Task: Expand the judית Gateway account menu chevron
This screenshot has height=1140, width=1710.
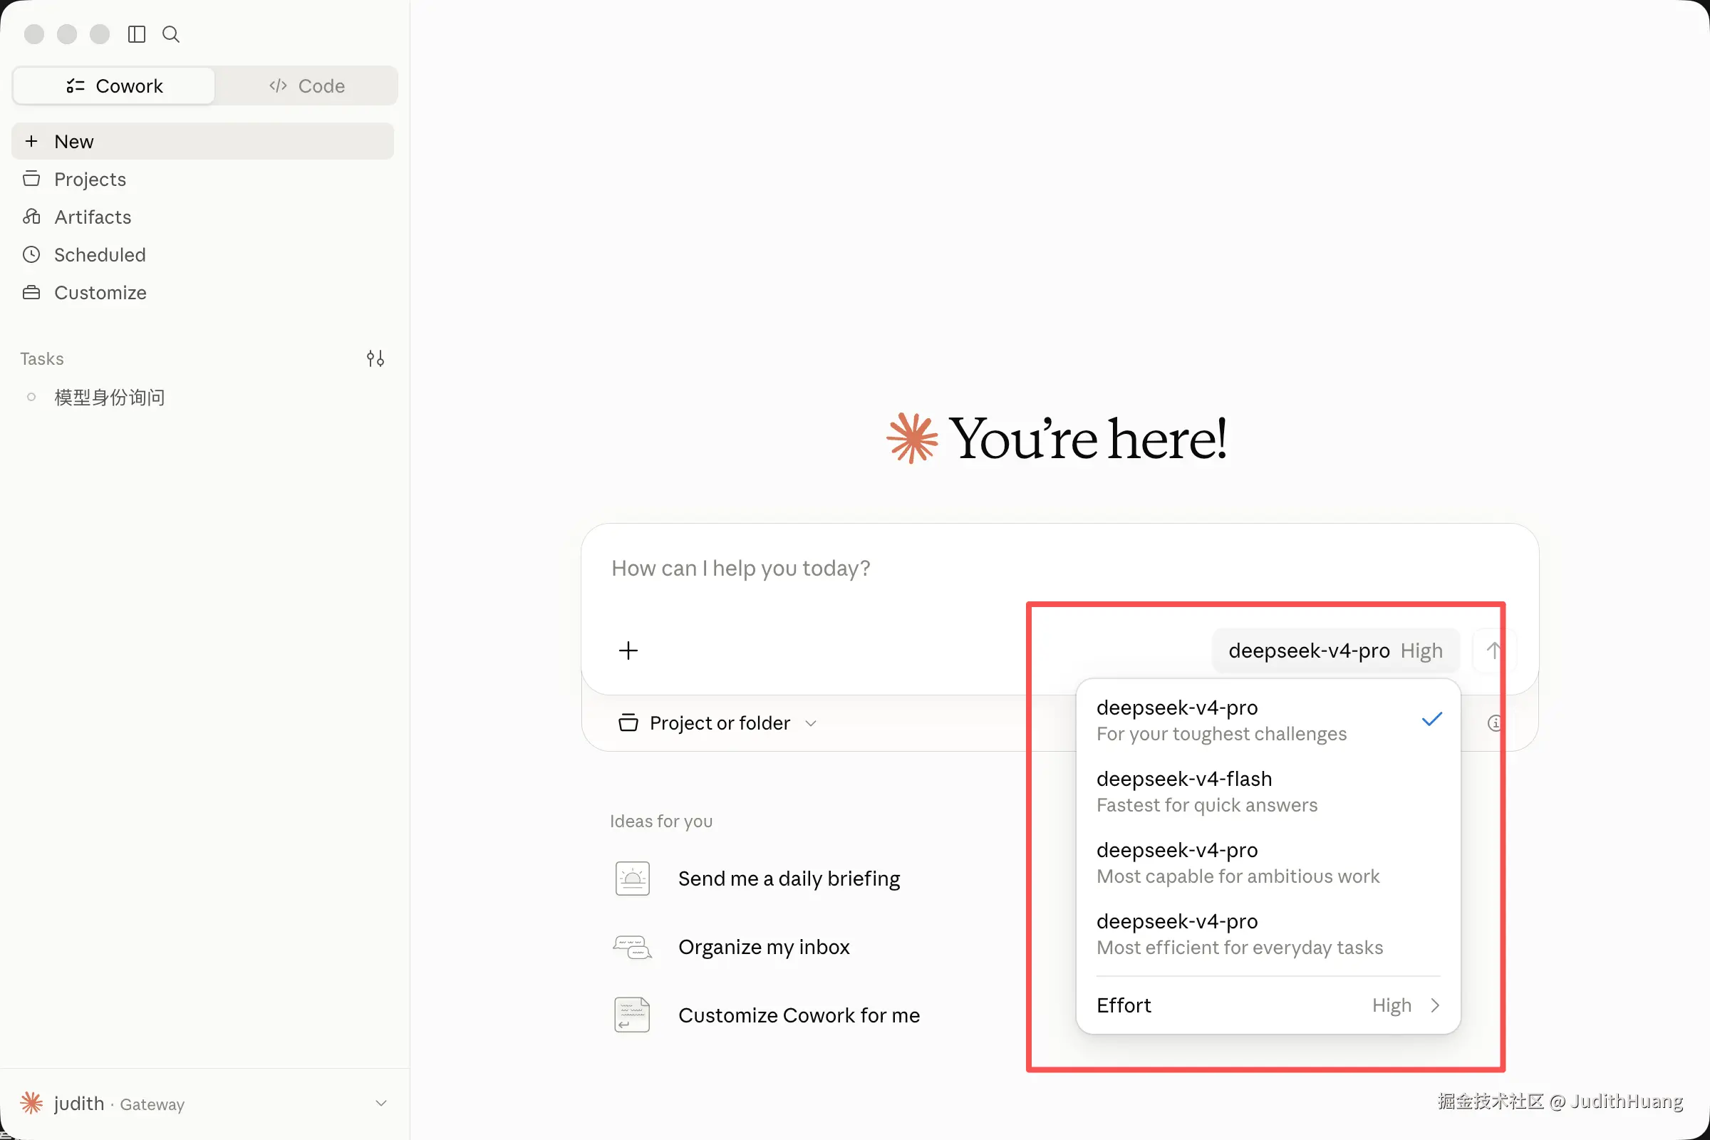Action: (x=381, y=1103)
